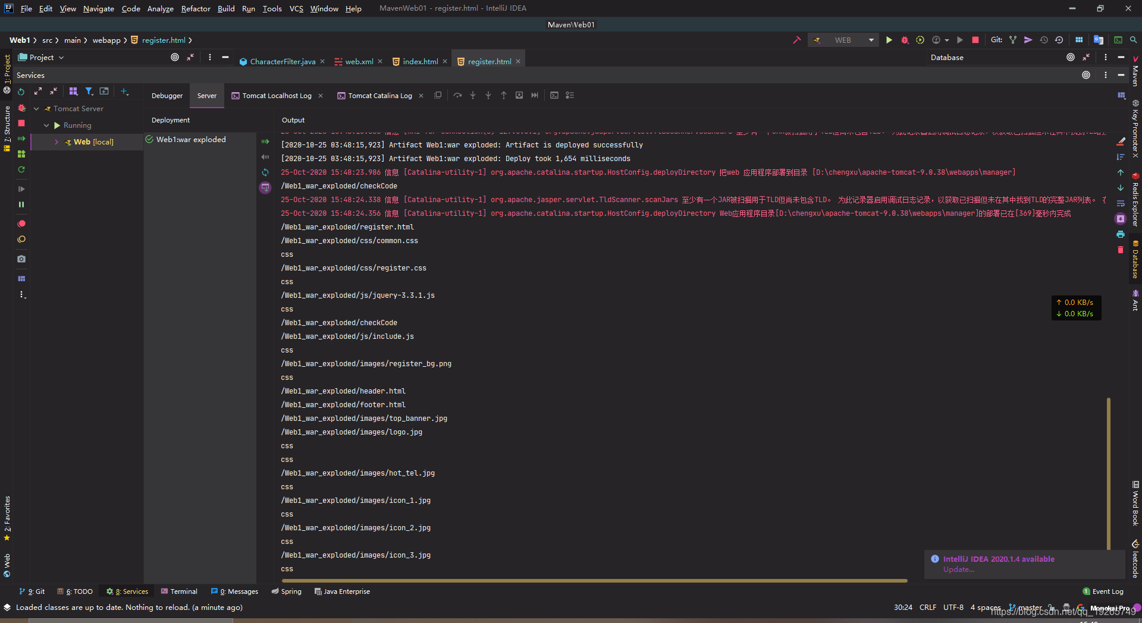The height and width of the screenshot is (623, 1142).
Task: Open the Spring tool window
Action: [287, 591]
